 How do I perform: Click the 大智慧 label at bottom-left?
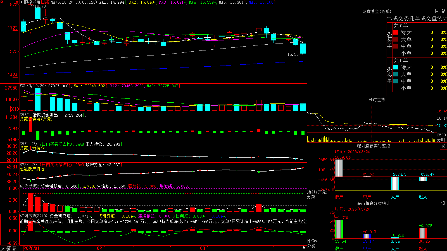(9, 248)
